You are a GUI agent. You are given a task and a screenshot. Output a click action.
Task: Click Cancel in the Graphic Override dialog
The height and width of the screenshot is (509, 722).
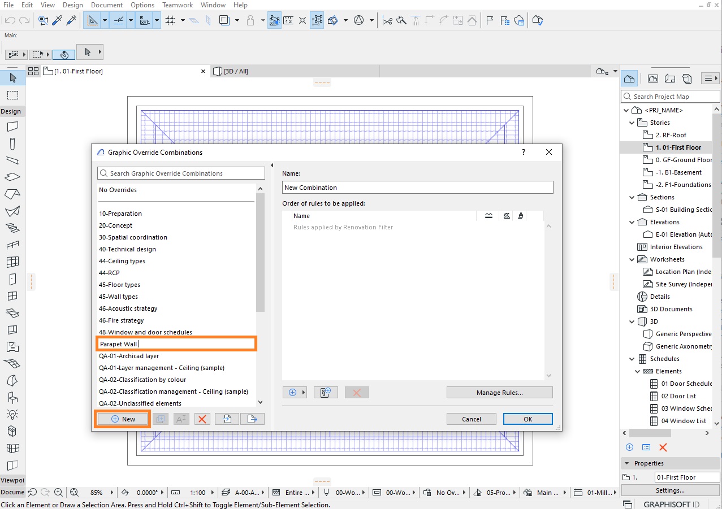[x=472, y=419]
